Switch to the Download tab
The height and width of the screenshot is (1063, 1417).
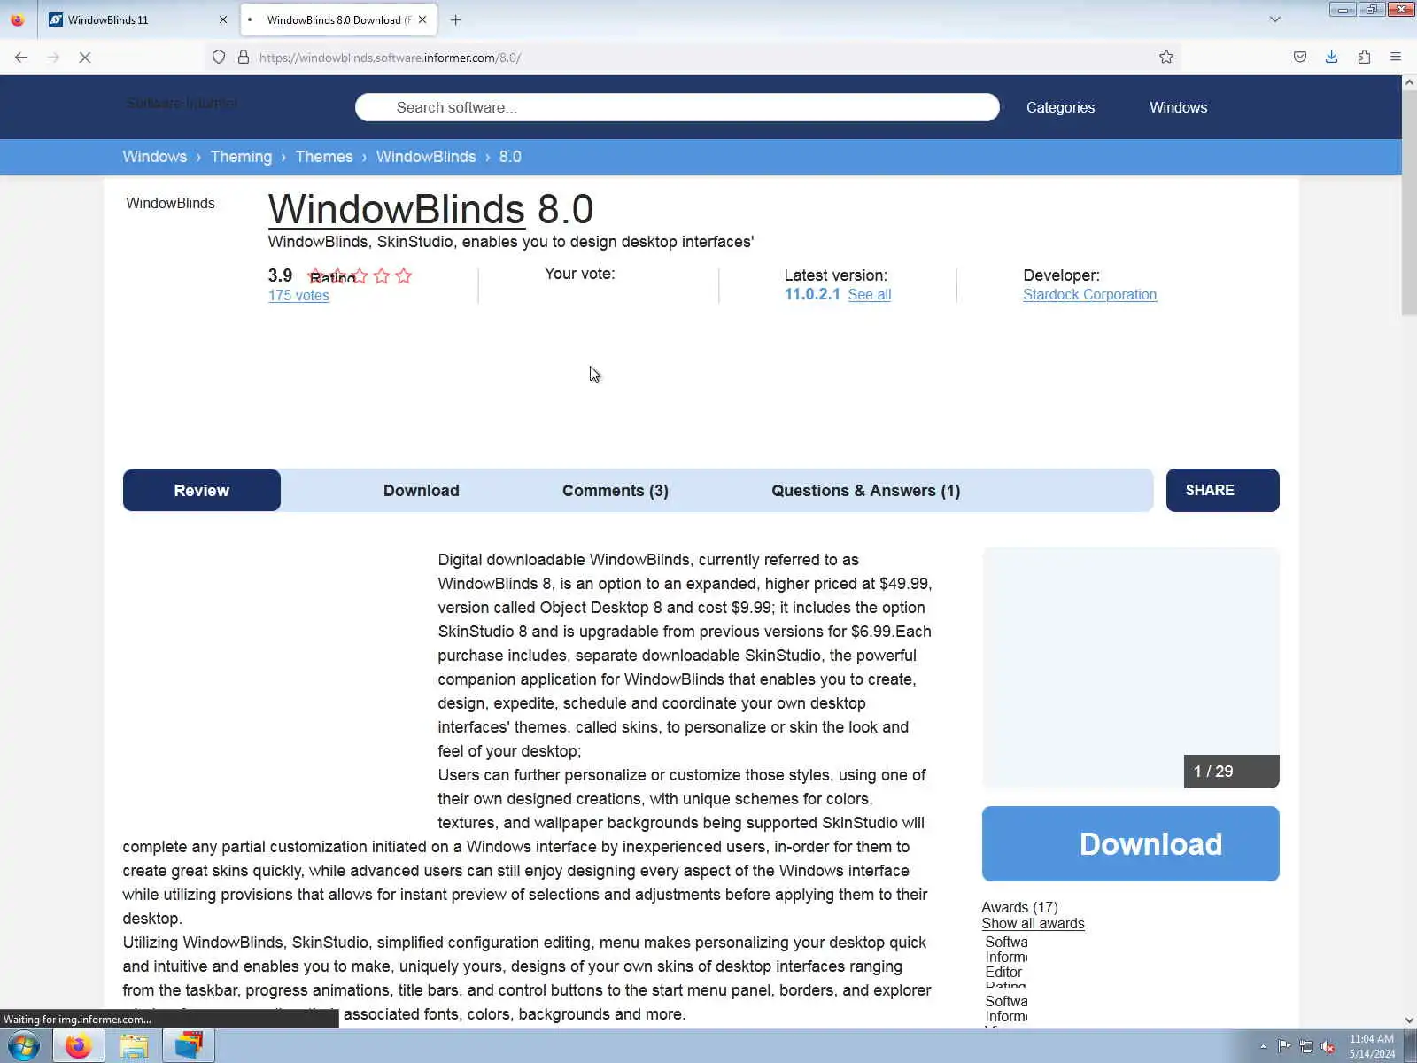tap(421, 490)
